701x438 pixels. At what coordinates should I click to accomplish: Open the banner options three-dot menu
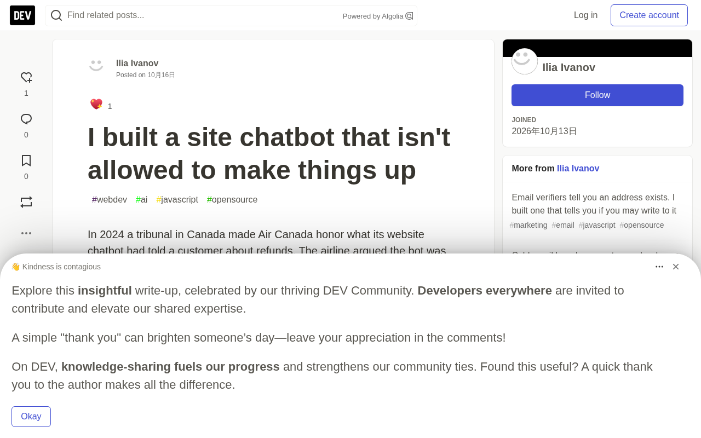659,267
